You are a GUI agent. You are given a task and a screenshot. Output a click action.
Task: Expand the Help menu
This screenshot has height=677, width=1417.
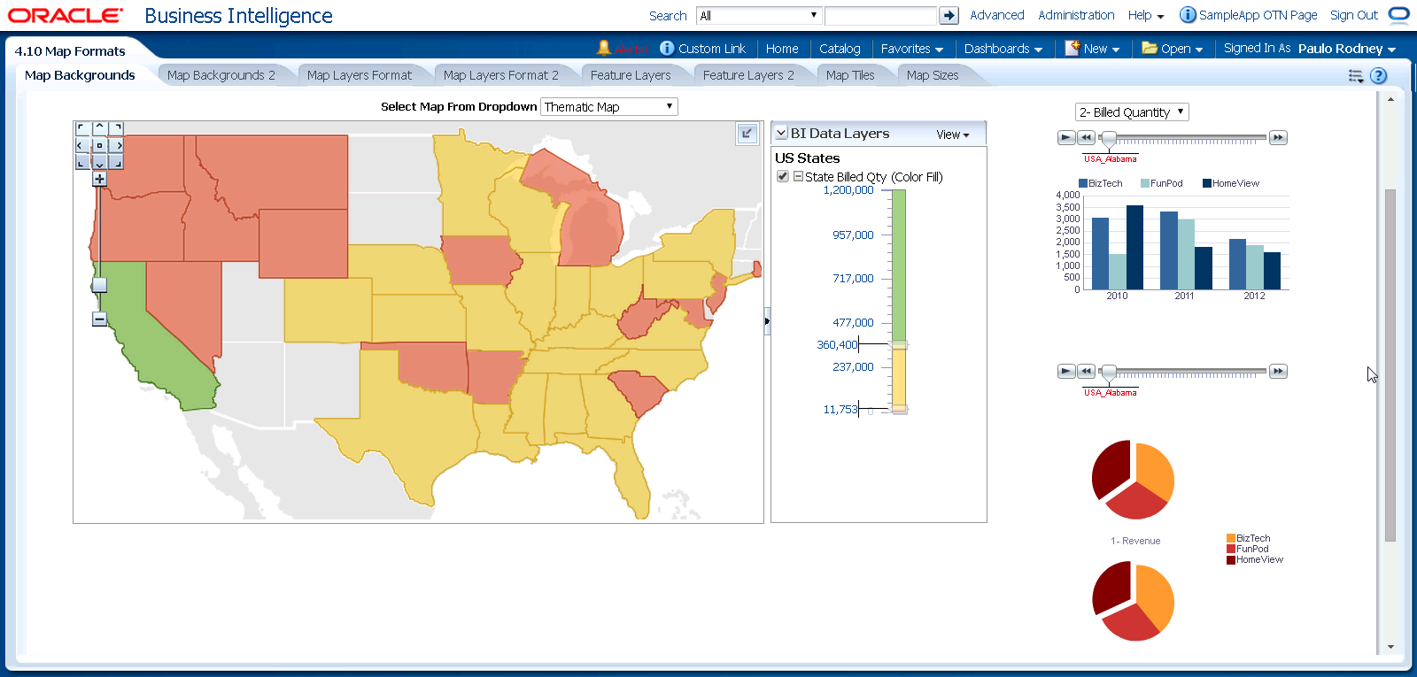point(1146,15)
